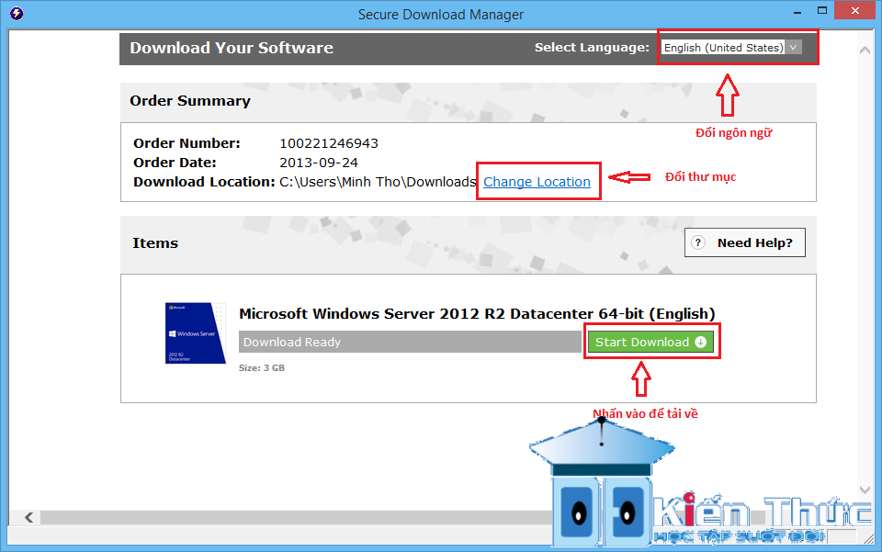Open the Select Language dropdown
This screenshot has height=552, width=882.
pos(731,47)
